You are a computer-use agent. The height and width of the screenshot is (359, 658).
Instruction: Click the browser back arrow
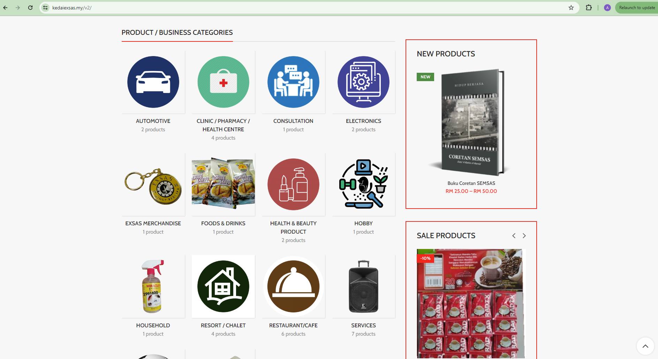coord(5,8)
